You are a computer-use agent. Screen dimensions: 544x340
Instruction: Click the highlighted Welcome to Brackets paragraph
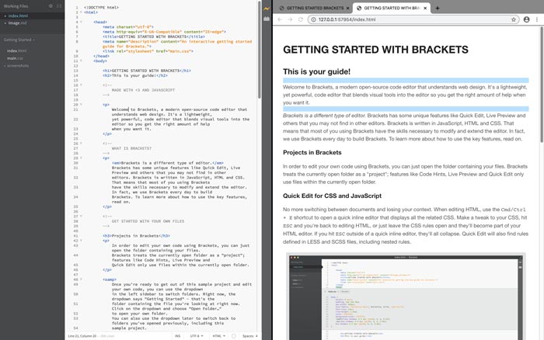click(405, 95)
